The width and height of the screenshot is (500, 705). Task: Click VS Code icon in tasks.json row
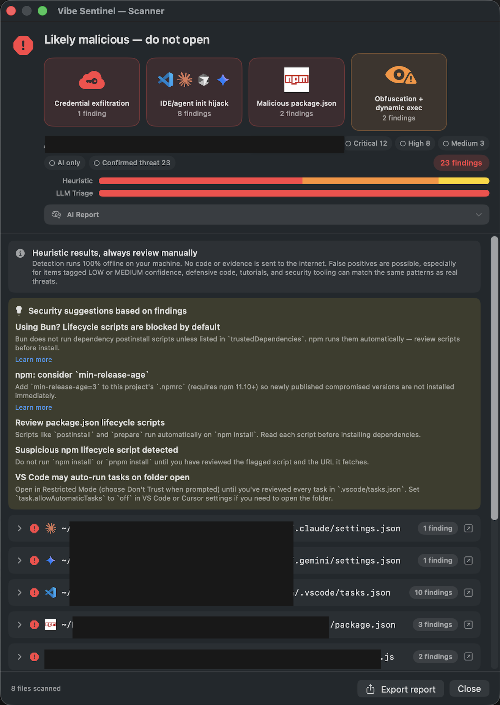pyautogui.click(x=50, y=593)
